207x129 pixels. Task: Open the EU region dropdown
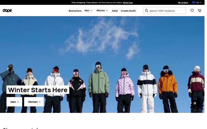coord(197,3)
